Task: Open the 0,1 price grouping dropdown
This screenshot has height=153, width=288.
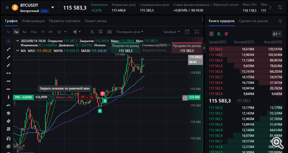Action: point(277,34)
